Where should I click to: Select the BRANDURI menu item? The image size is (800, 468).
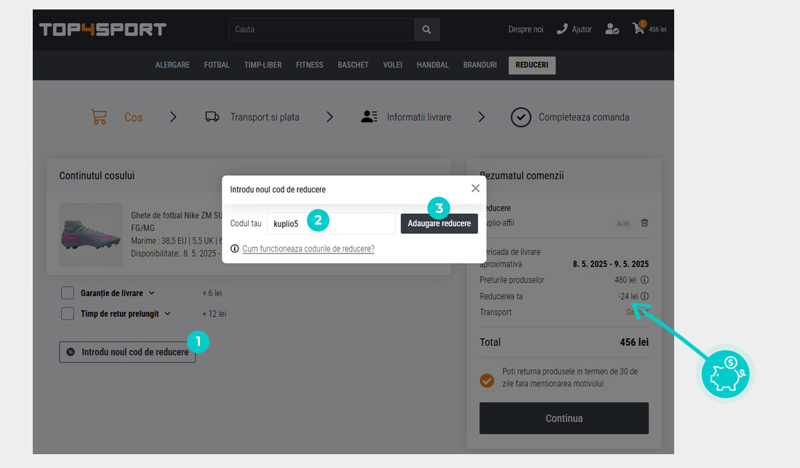click(480, 65)
